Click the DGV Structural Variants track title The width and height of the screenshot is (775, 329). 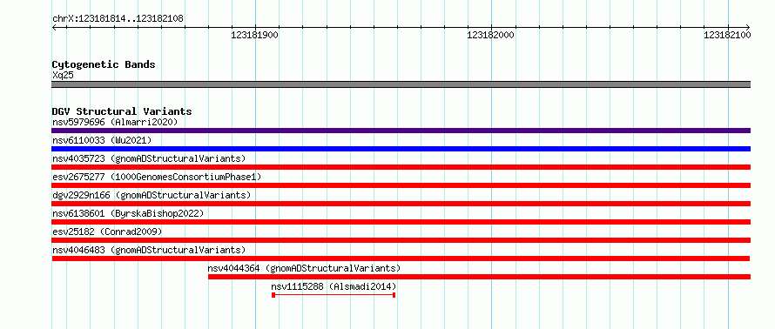122,111
